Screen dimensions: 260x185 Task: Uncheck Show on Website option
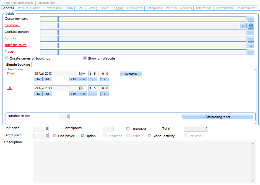point(85,58)
